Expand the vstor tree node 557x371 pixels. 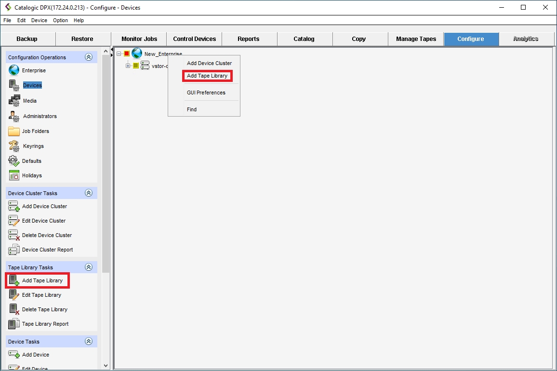coord(128,66)
